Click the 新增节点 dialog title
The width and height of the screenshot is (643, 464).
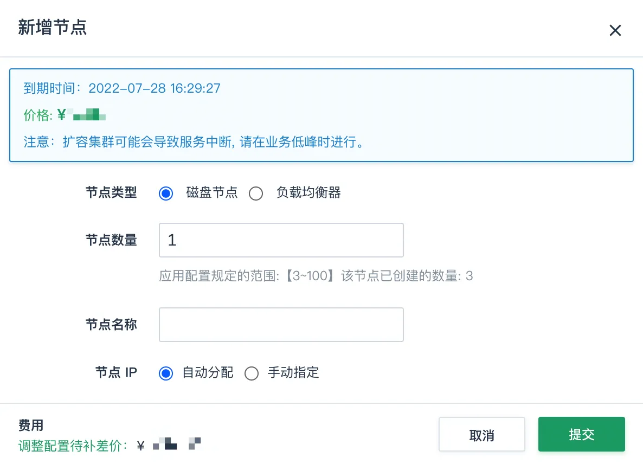52,28
